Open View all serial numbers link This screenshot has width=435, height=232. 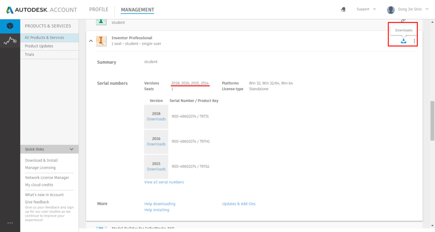point(164,182)
